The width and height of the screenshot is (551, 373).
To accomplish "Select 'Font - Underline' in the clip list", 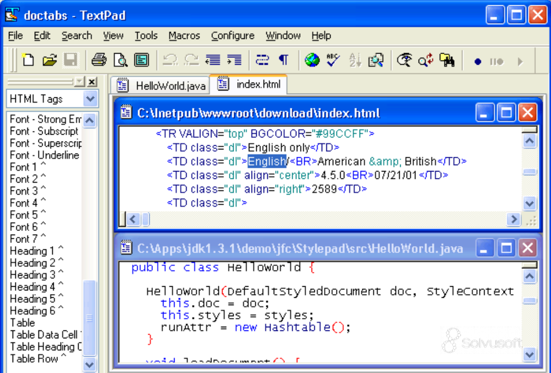I will 44,155.
